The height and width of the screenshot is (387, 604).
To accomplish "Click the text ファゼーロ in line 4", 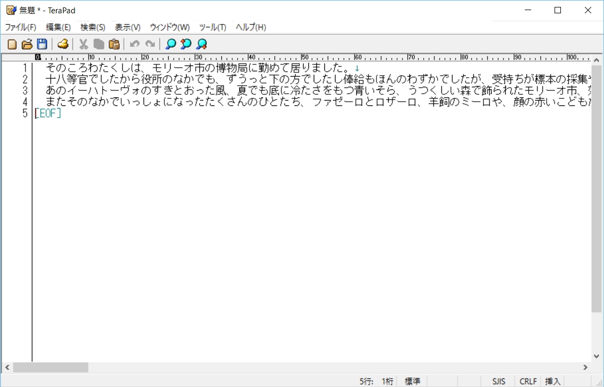I will 338,102.
